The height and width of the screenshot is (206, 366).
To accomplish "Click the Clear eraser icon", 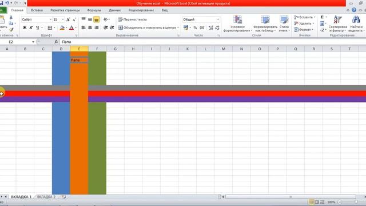I will pyautogui.click(x=323, y=30).
